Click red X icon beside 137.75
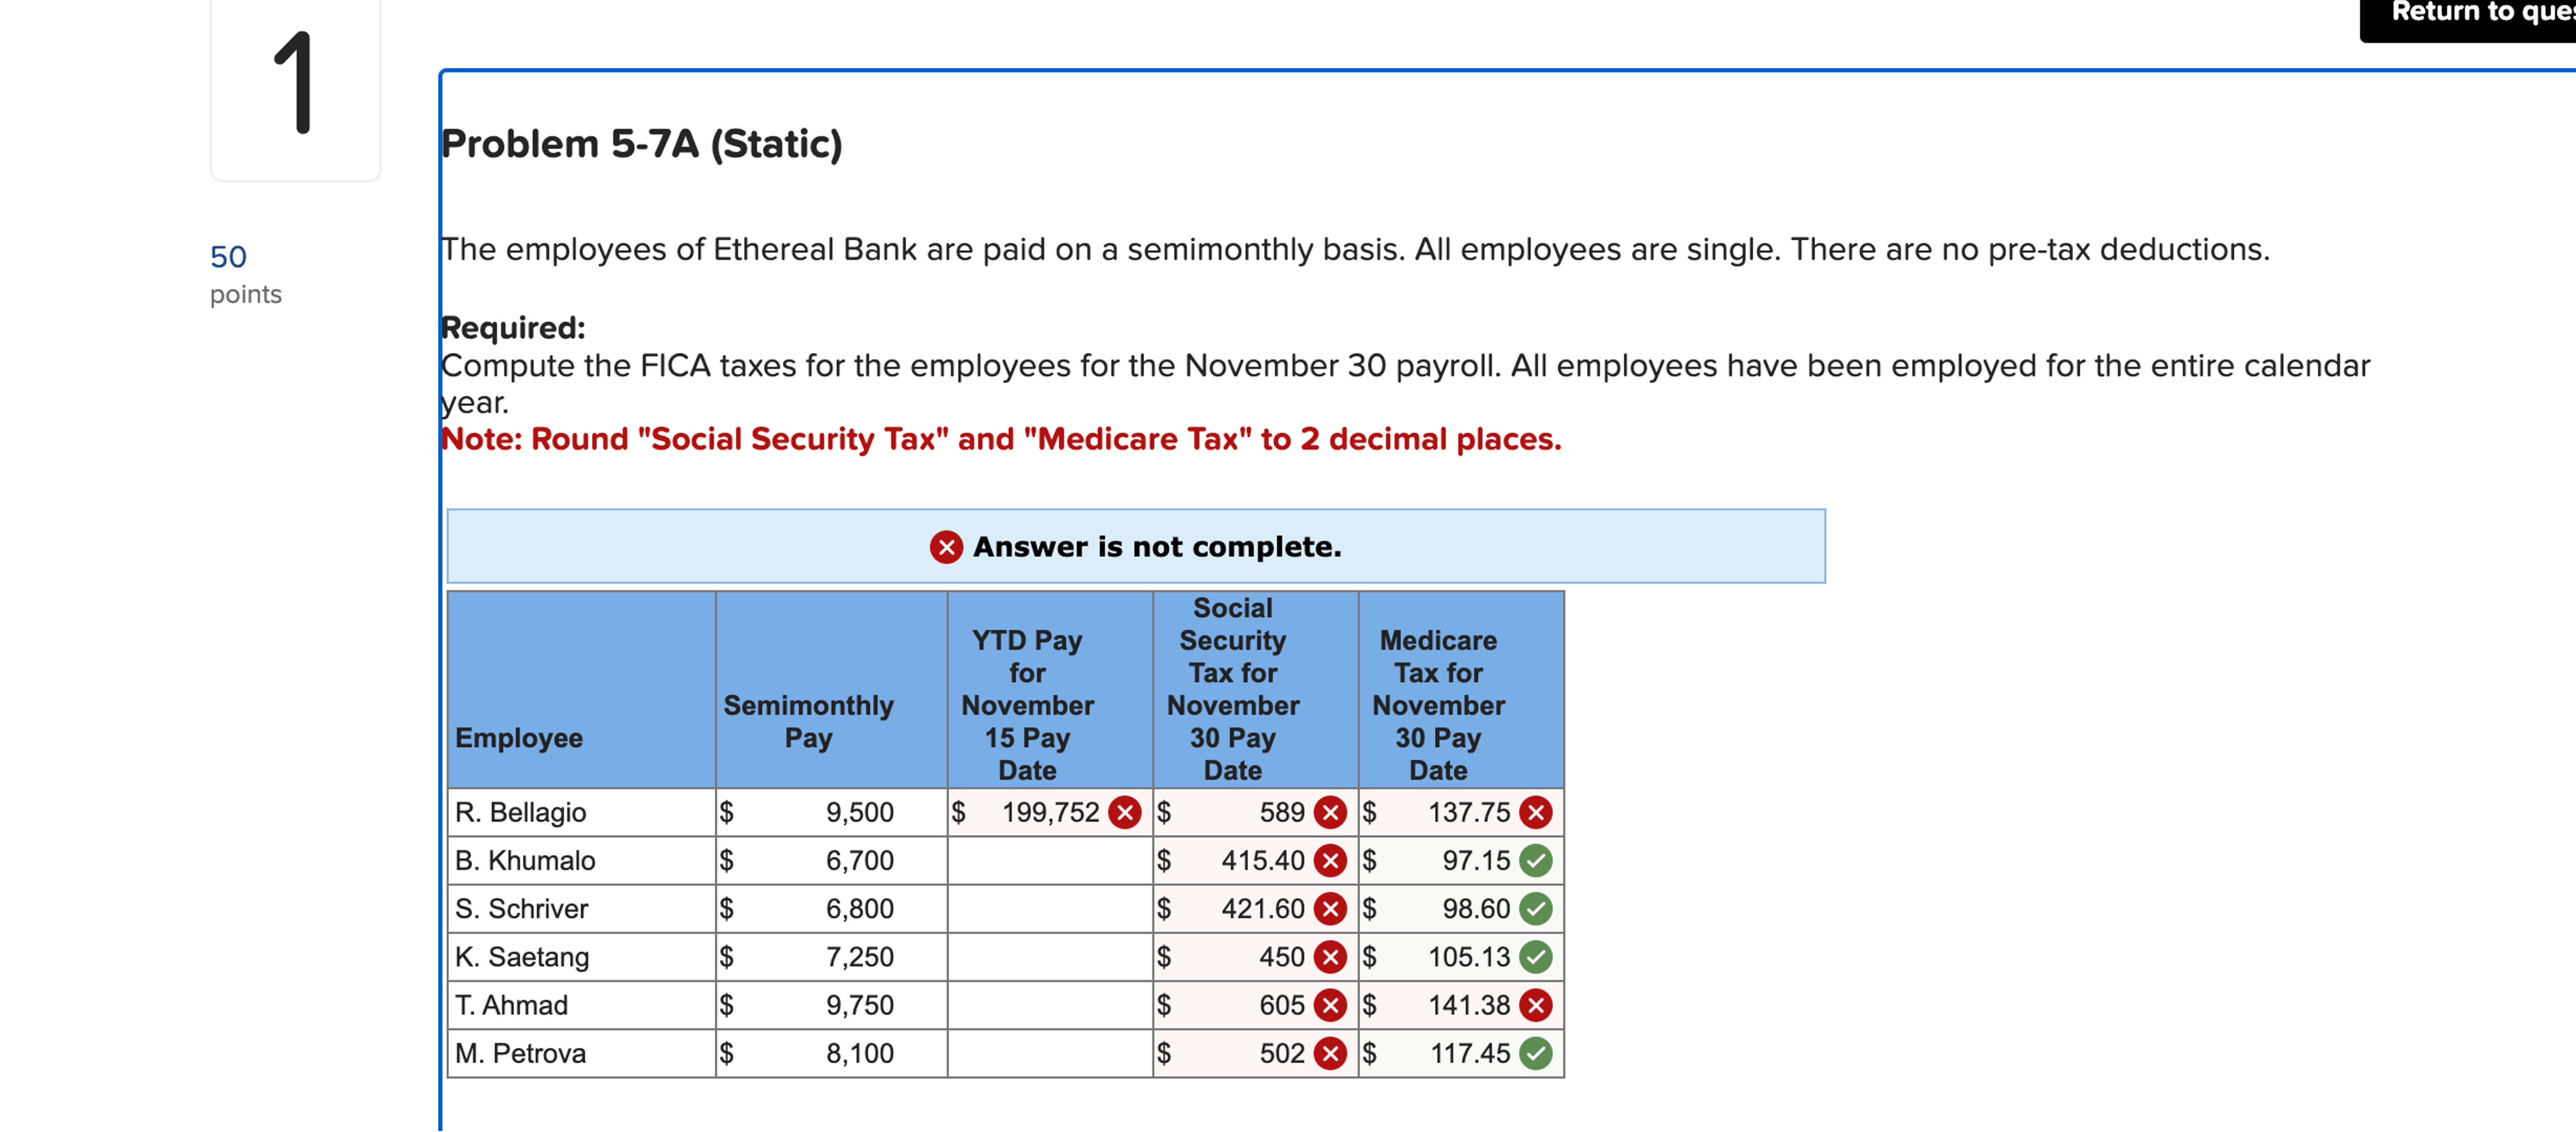This screenshot has width=2576, height=1132. click(1536, 812)
